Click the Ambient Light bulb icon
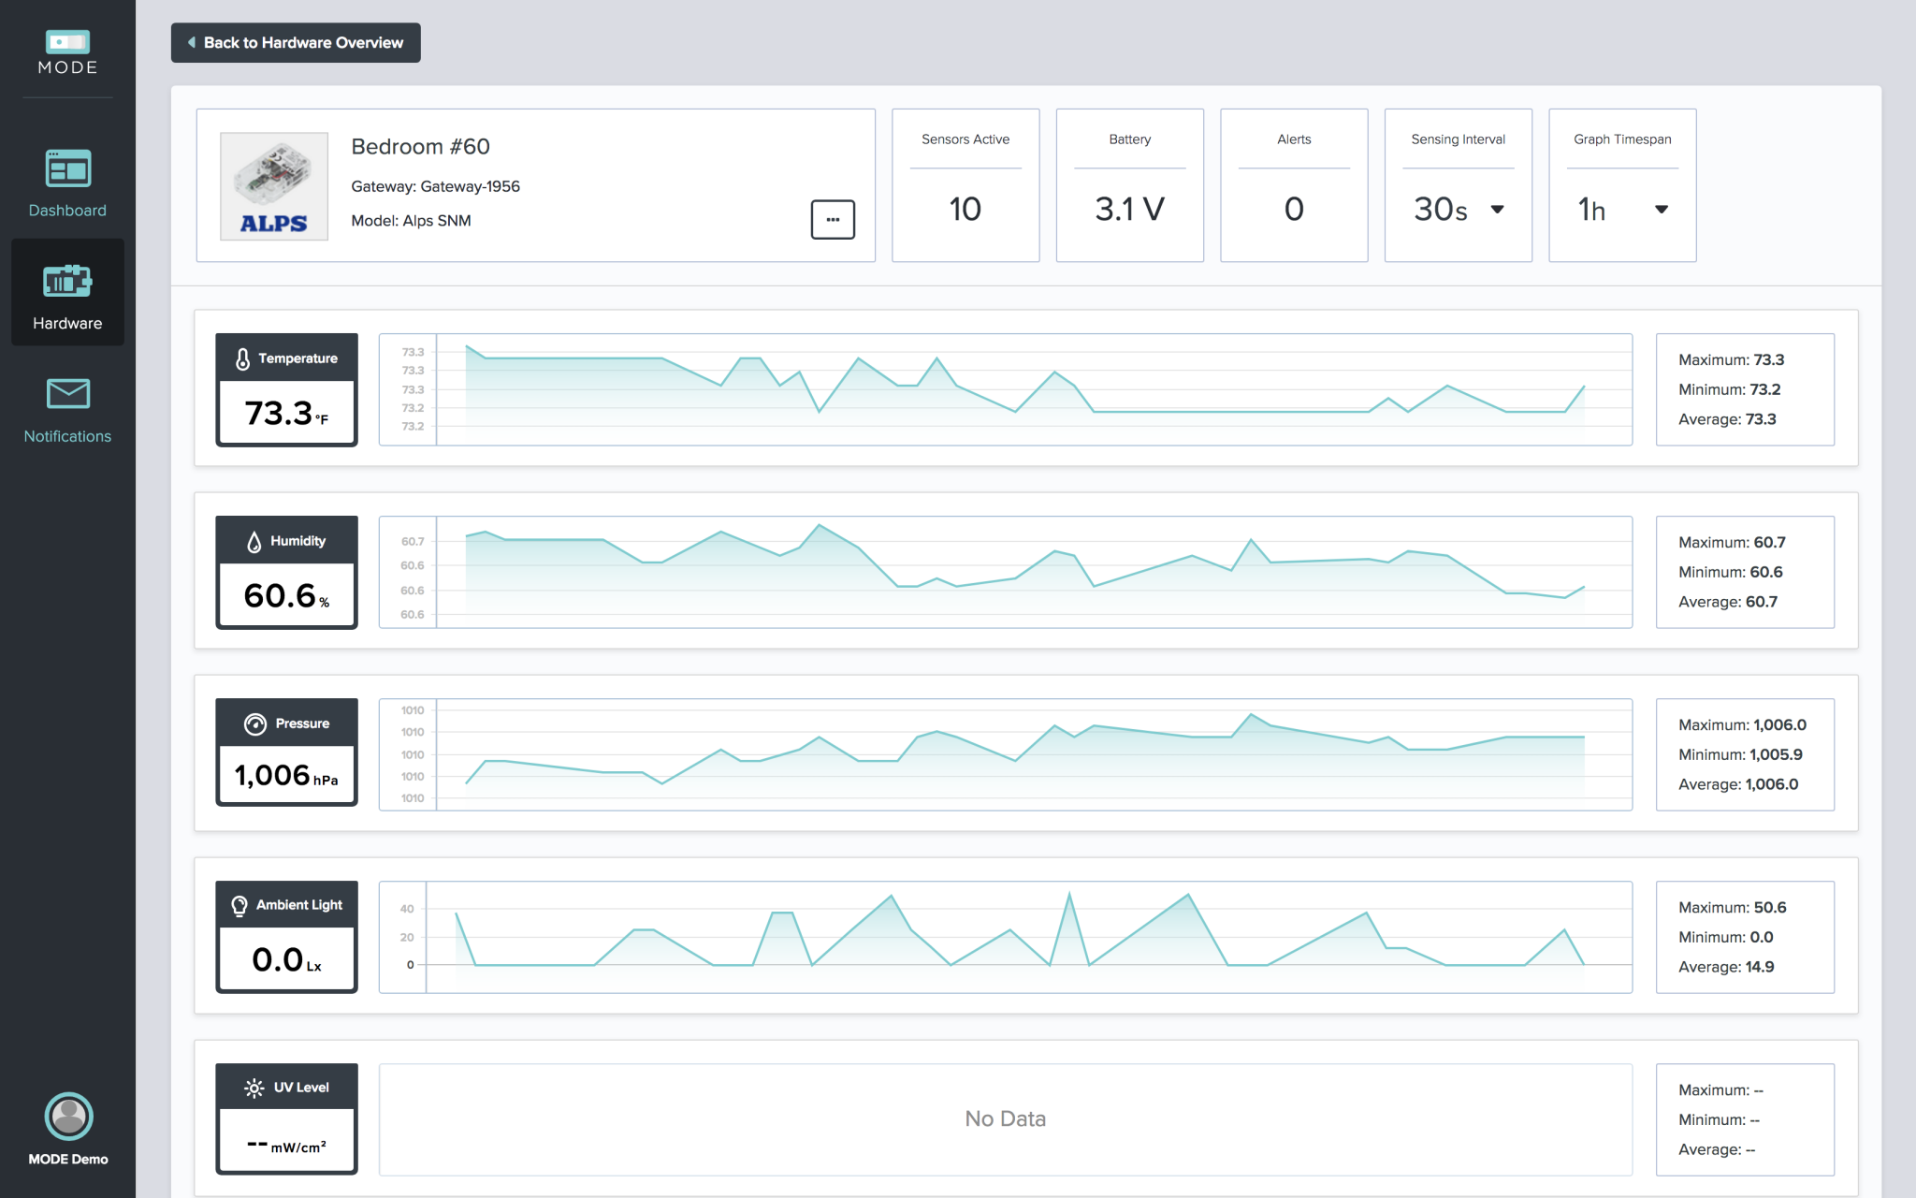The width and height of the screenshot is (1916, 1198). tap(239, 905)
